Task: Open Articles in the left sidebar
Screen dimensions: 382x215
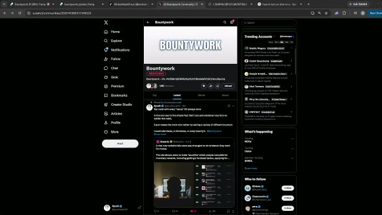Action: [x=113, y=113]
